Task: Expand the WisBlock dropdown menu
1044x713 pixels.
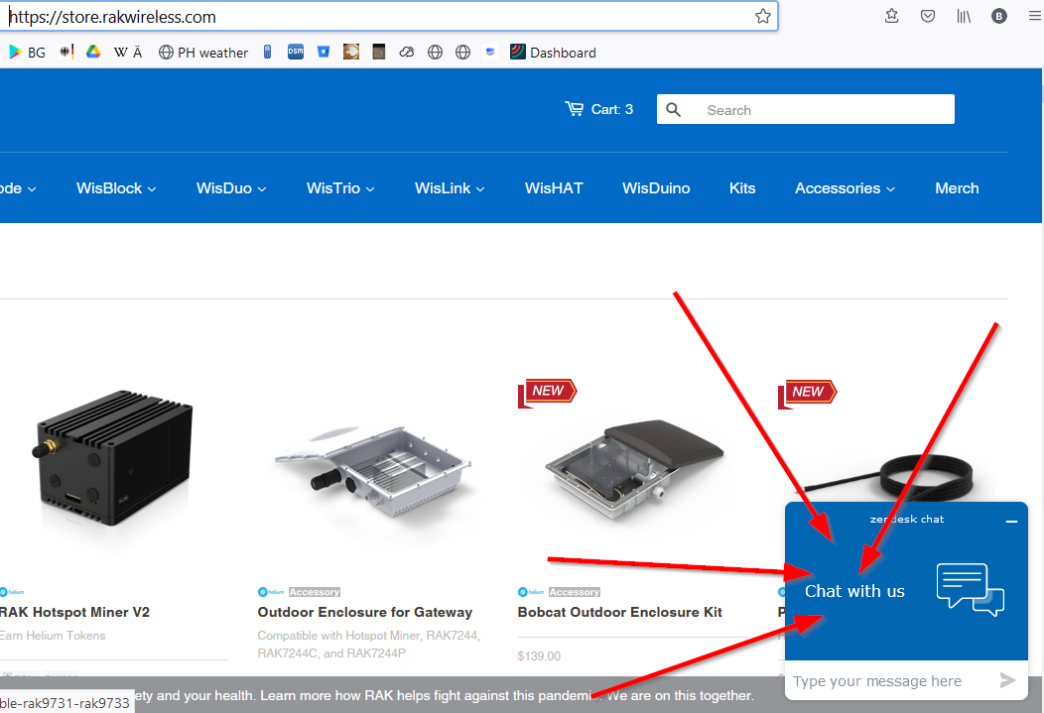Action: point(116,188)
